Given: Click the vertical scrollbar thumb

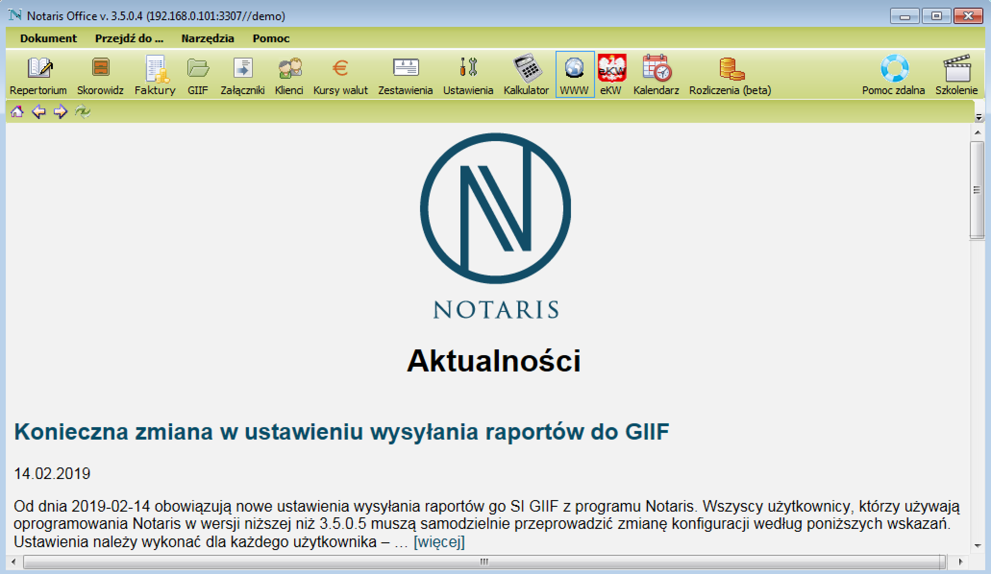Looking at the screenshot, I should 977,190.
